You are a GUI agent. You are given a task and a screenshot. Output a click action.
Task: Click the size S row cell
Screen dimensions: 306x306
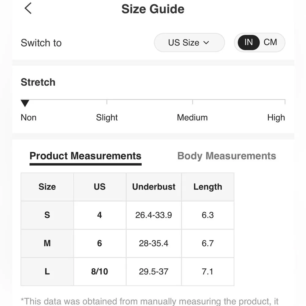tap(47, 215)
